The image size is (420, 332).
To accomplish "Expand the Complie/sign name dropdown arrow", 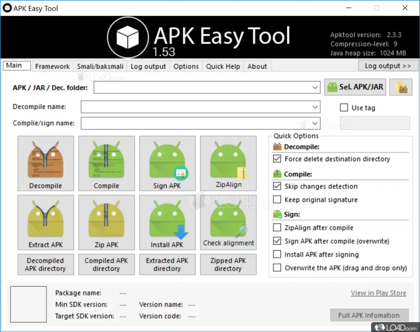I will 315,123.
